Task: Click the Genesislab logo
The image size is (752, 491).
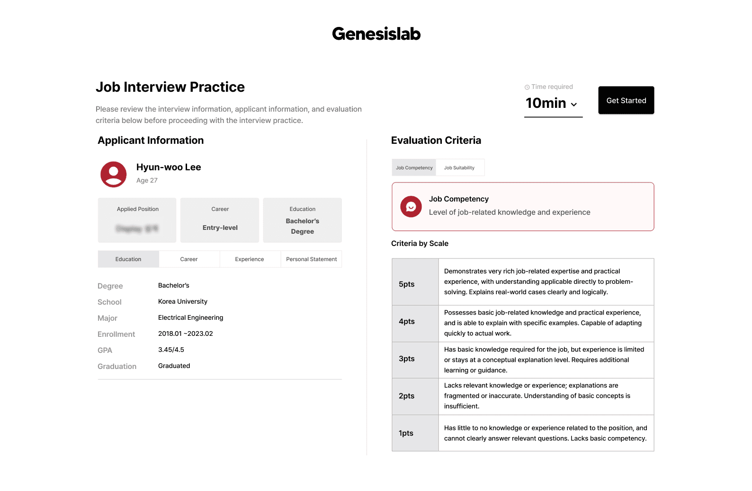Action: coord(376,34)
